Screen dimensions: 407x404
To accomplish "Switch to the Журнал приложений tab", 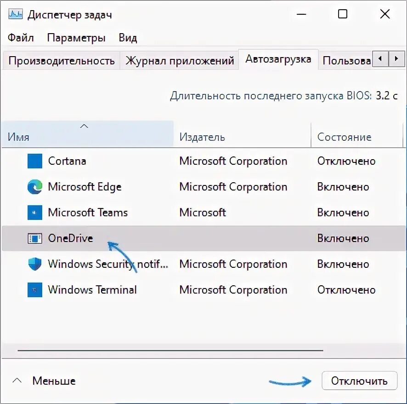I will tap(180, 60).
